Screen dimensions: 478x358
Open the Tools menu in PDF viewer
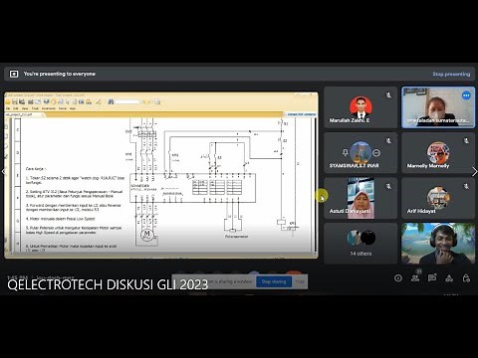pyautogui.click(x=35, y=108)
